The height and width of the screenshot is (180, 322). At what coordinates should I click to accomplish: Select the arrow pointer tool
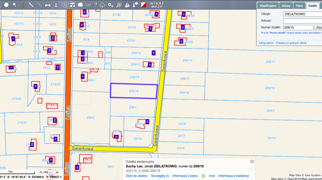coord(15,5)
